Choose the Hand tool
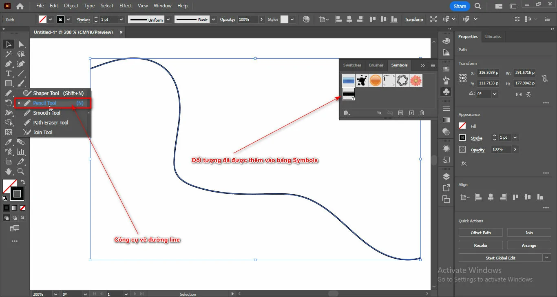This screenshot has height=297, width=557. click(8, 171)
